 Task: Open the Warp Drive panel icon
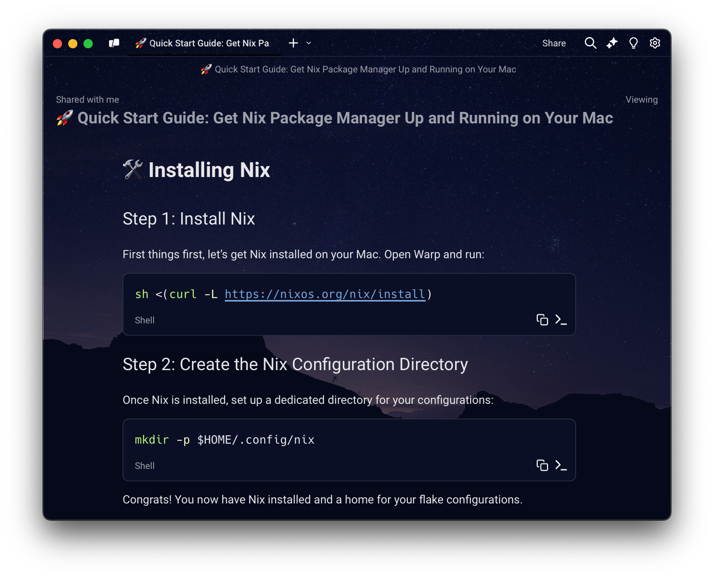pyautogui.click(x=114, y=43)
